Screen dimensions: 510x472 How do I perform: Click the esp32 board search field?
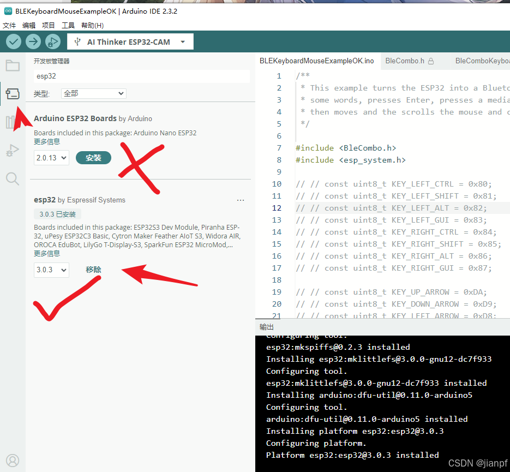click(x=141, y=76)
